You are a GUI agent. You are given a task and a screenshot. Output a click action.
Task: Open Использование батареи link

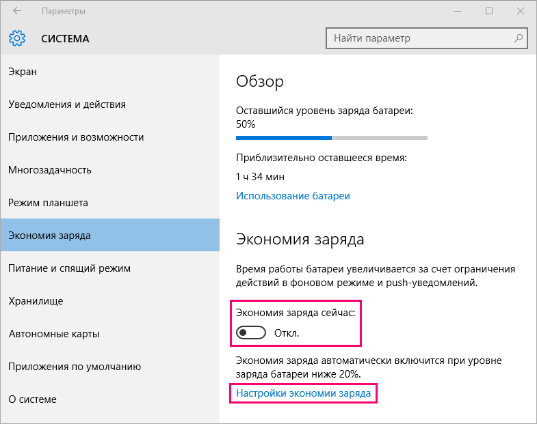tap(293, 196)
